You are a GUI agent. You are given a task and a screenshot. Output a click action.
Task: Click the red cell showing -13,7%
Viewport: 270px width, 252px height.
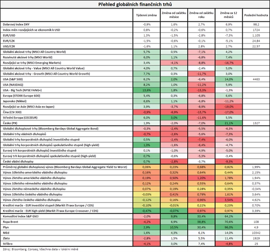pyautogui.click(x=201, y=112)
